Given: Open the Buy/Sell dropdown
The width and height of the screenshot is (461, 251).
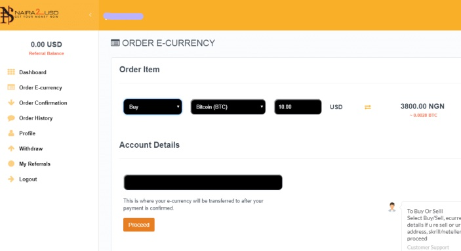Looking at the screenshot, I should click(153, 106).
